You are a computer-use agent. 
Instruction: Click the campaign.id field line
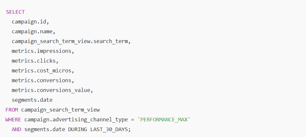[x=30, y=22]
